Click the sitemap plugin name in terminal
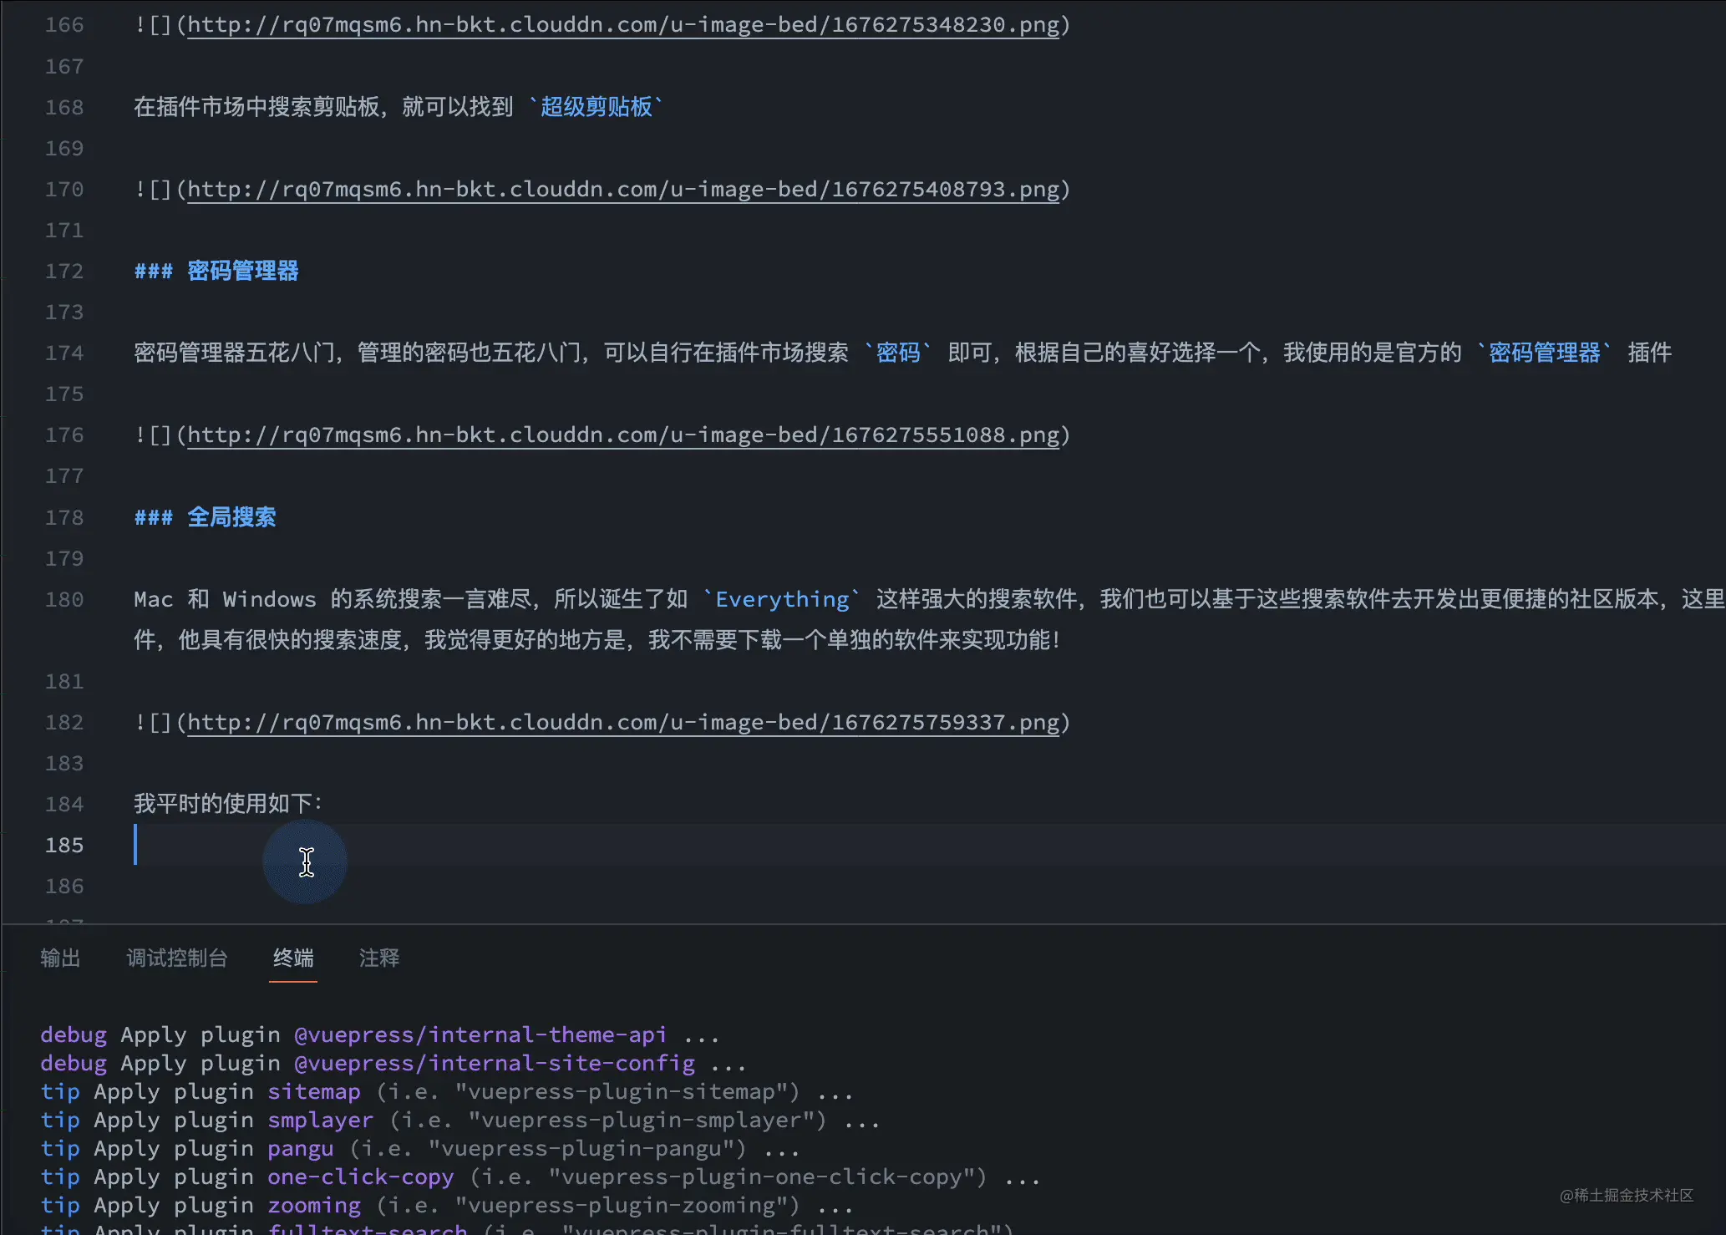This screenshot has height=1235, width=1726. (314, 1092)
